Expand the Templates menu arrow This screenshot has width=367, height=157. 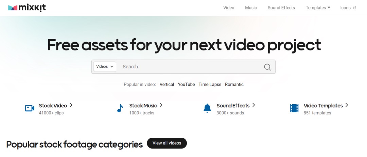(329, 8)
